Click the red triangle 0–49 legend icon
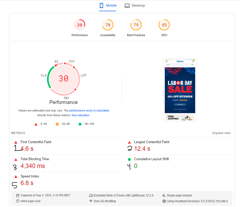This screenshot has width=240, height=207. point(36,124)
